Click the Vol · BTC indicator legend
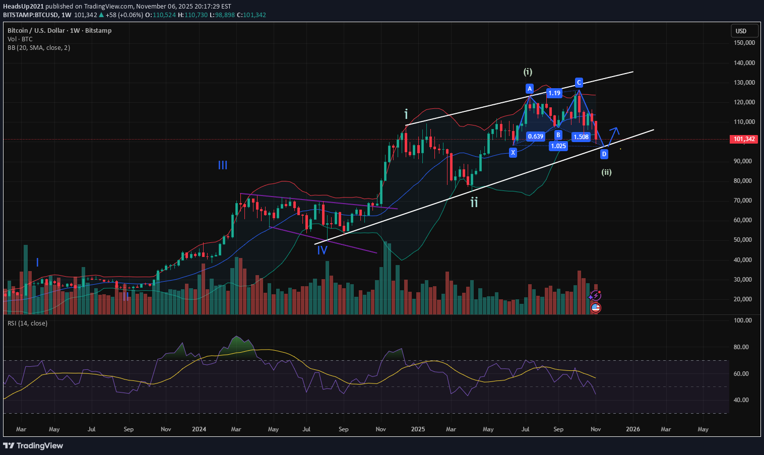Screen dimensions: 764x455 pyautogui.click(x=20, y=39)
